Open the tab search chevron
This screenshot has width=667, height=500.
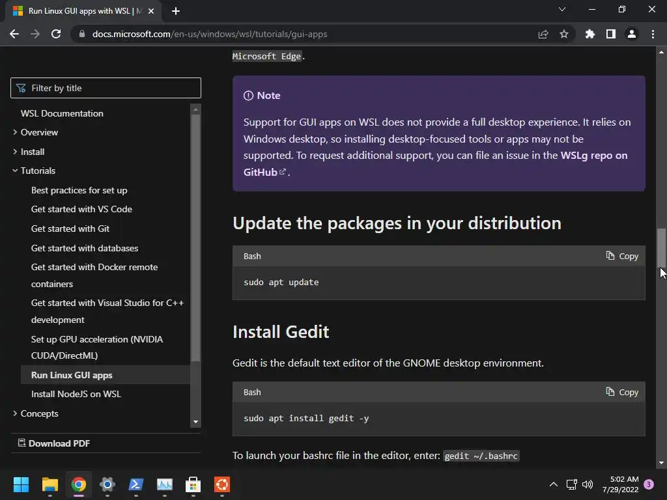562,9
